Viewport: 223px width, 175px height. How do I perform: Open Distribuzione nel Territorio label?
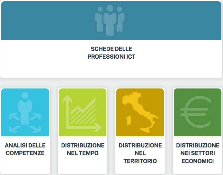point(140,153)
